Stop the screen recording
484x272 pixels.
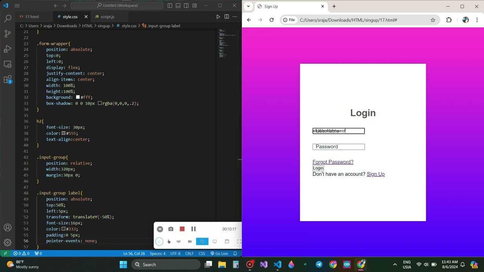tap(182, 229)
